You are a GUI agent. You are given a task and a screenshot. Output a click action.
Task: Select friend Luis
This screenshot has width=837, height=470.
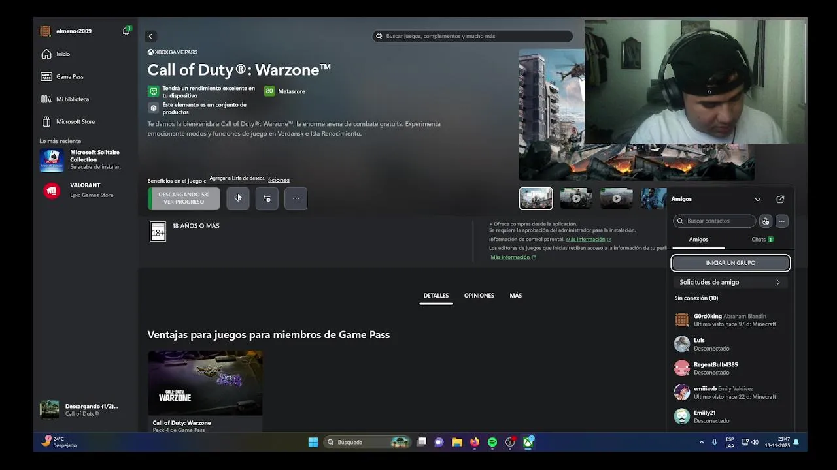(730, 344)
